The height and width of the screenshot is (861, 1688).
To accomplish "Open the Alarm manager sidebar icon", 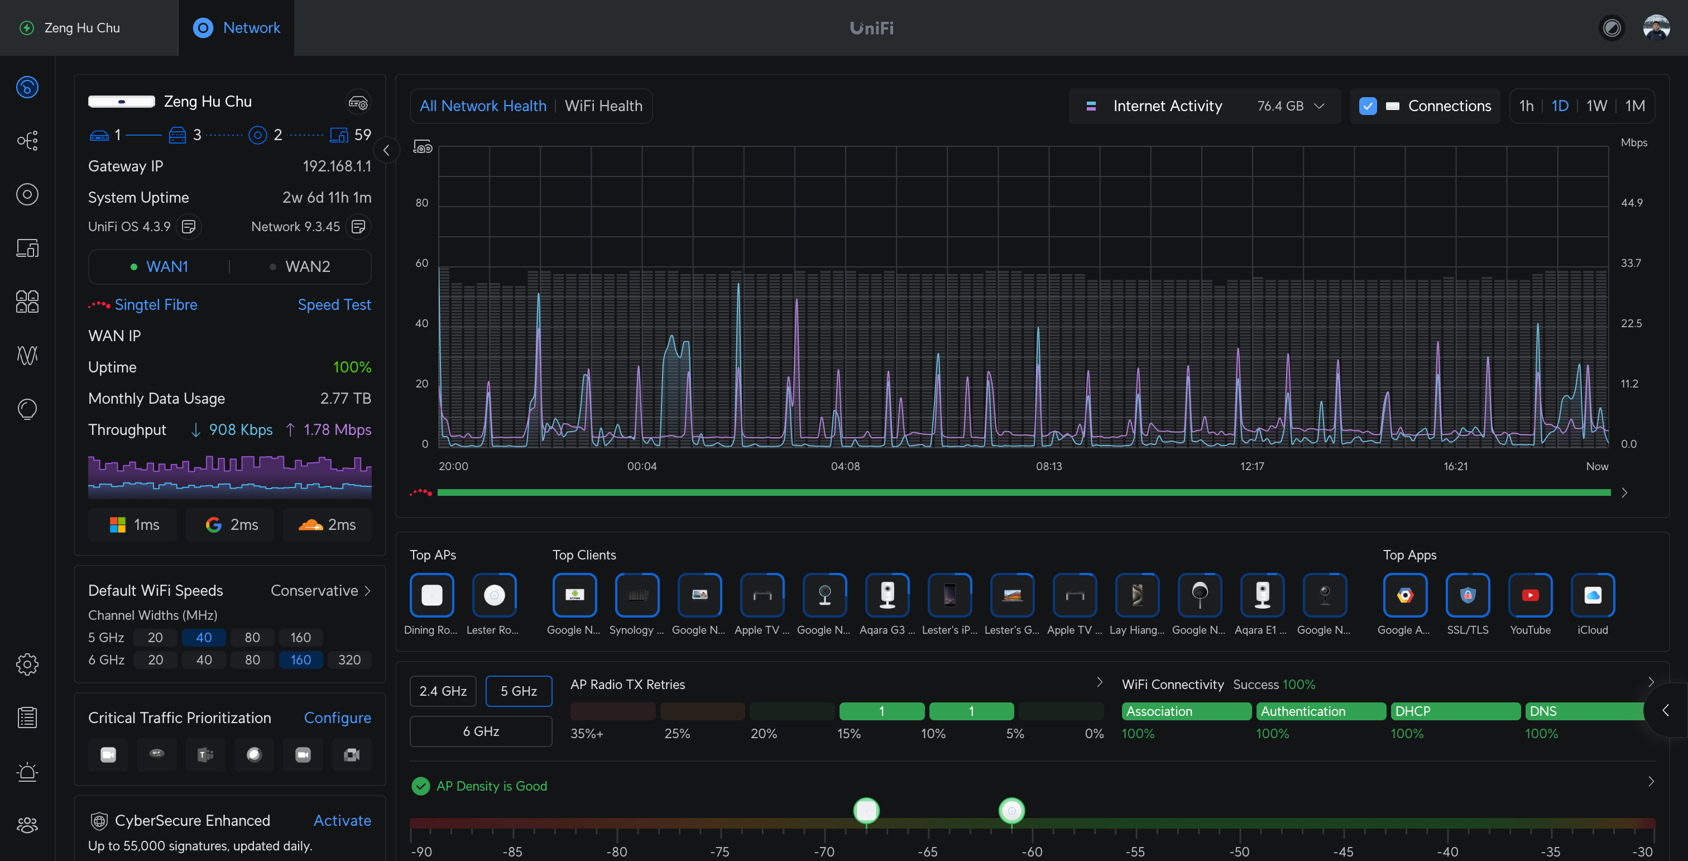I will pos(27,772).
